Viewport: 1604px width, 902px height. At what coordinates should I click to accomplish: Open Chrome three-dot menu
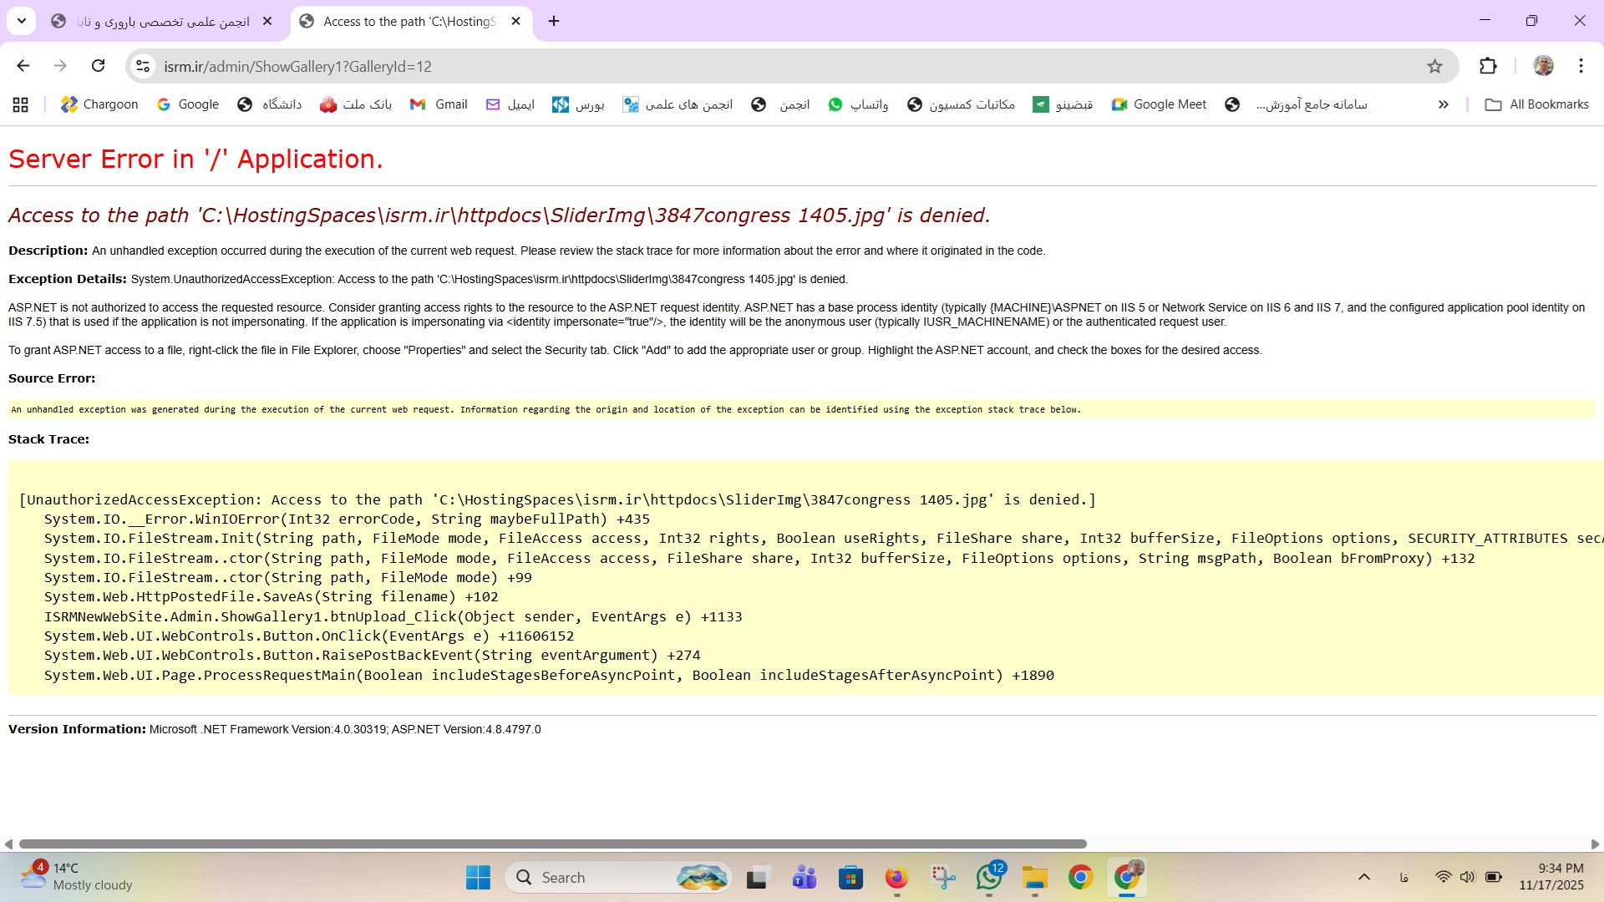[1581, 66]
